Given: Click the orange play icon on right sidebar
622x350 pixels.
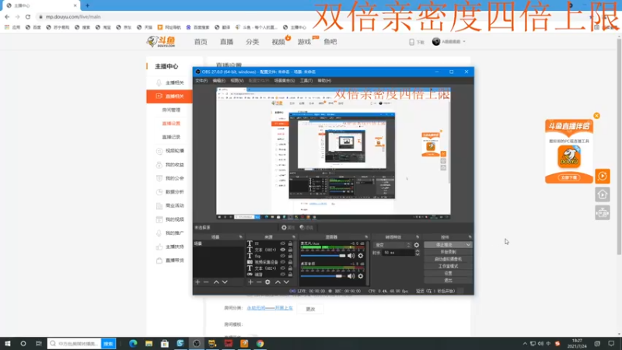Looking at the screenshot, I should (x=602, y=177).
